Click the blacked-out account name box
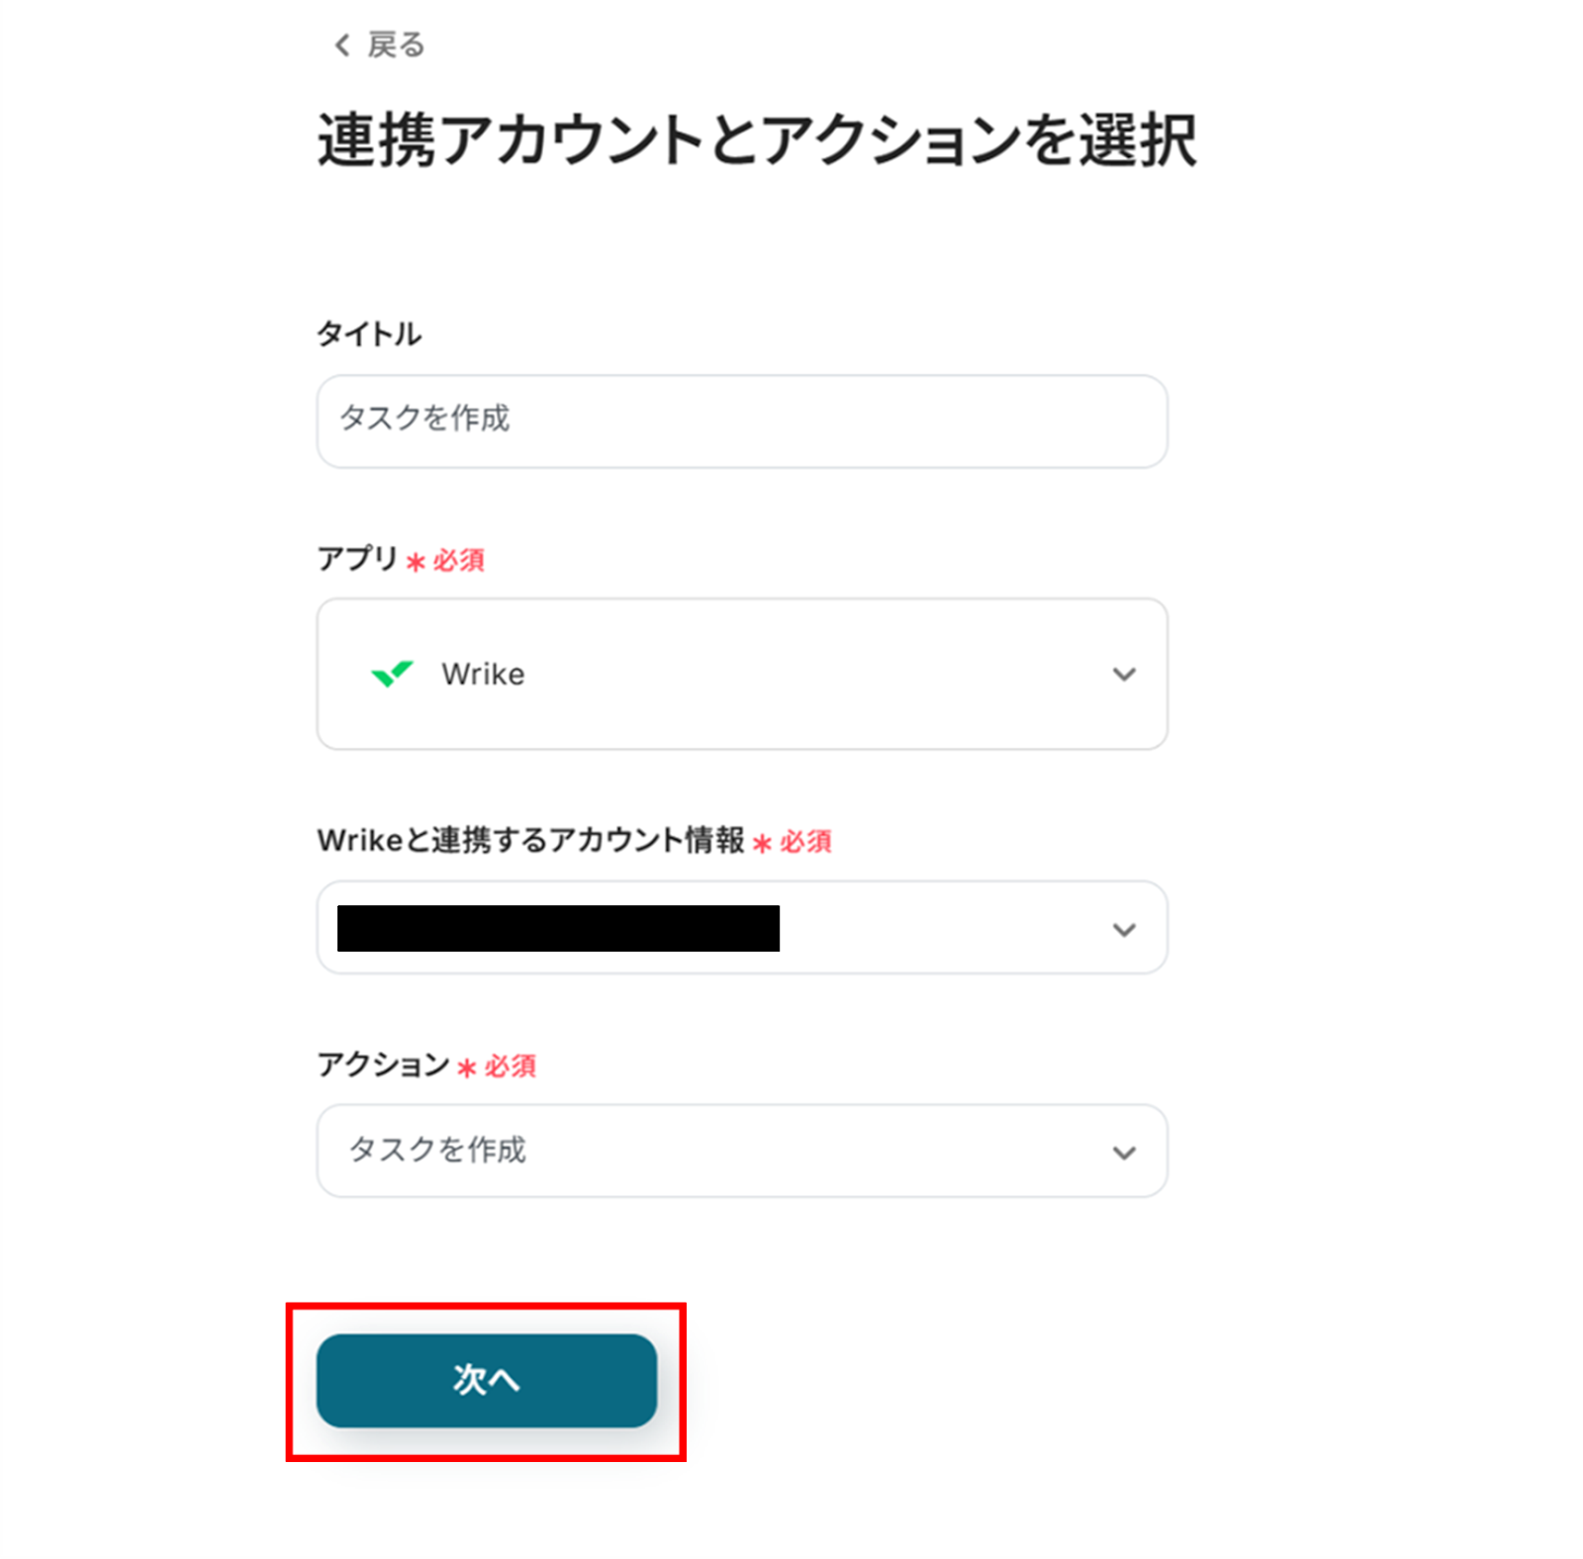 pyautogui.click(x=558, y=928)
